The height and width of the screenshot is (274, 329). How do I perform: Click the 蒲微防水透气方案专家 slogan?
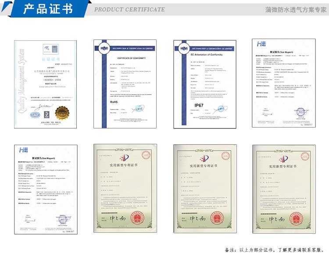click(x=296, y=9)
